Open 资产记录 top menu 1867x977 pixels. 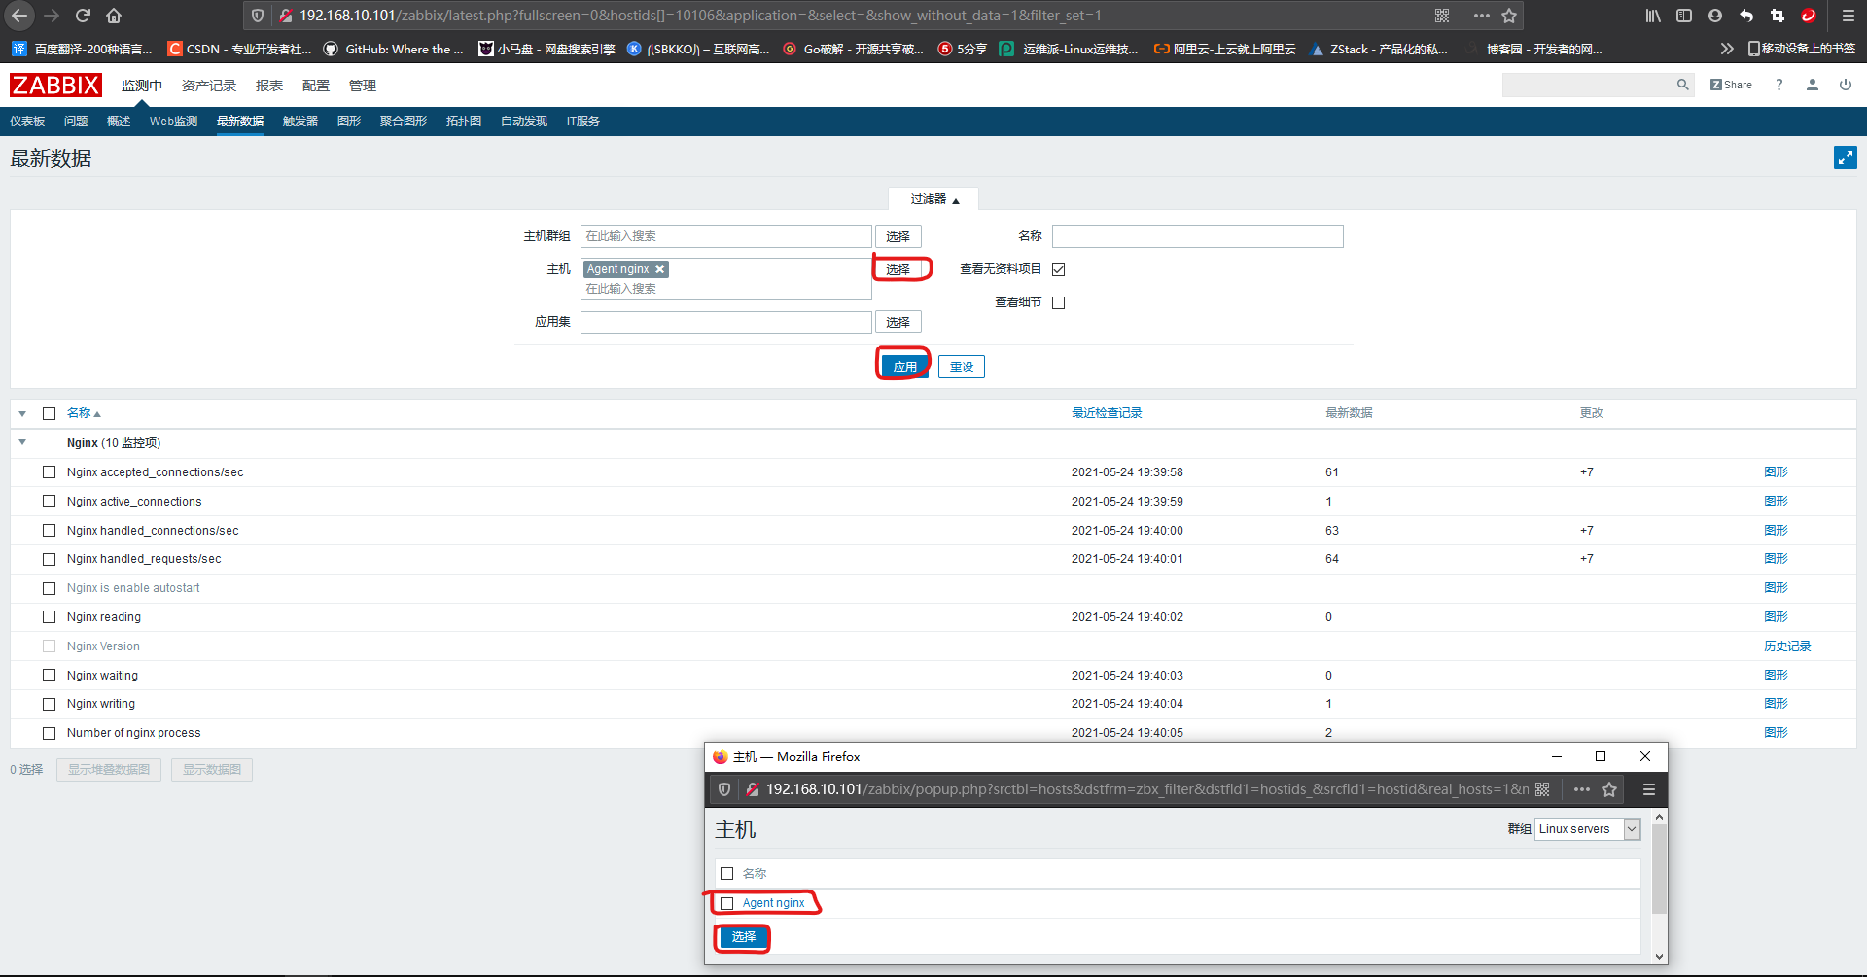pos(209,86)
